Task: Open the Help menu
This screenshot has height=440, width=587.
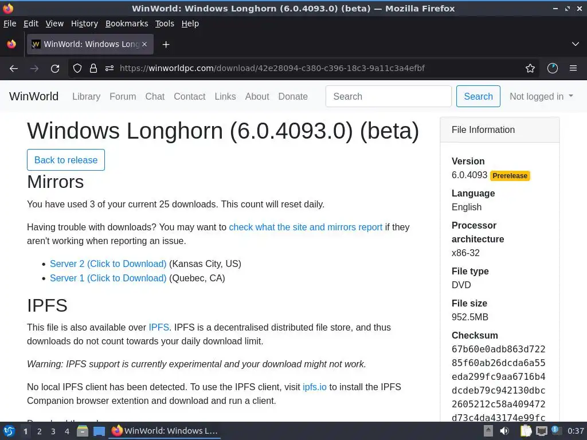Action: pos(190,23)
